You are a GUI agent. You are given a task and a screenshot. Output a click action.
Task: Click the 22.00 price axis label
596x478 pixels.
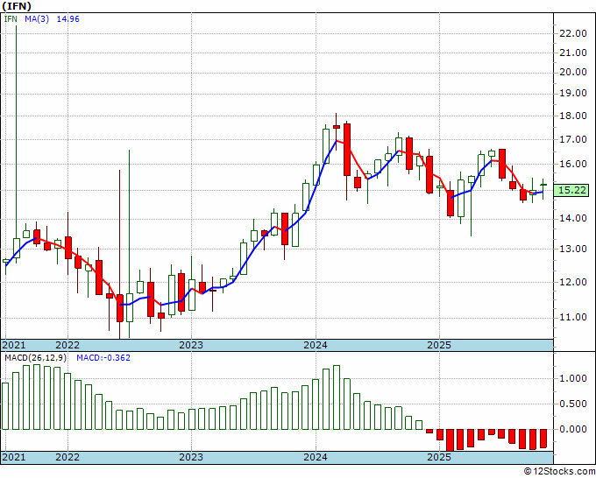(x=573, y=33)
